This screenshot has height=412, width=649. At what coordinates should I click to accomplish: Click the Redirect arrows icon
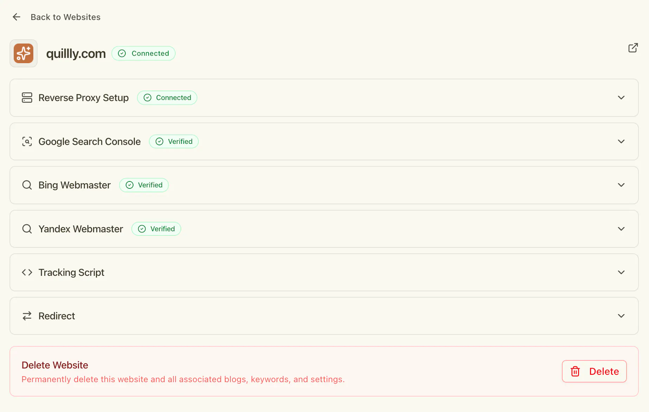click(27, 316)
